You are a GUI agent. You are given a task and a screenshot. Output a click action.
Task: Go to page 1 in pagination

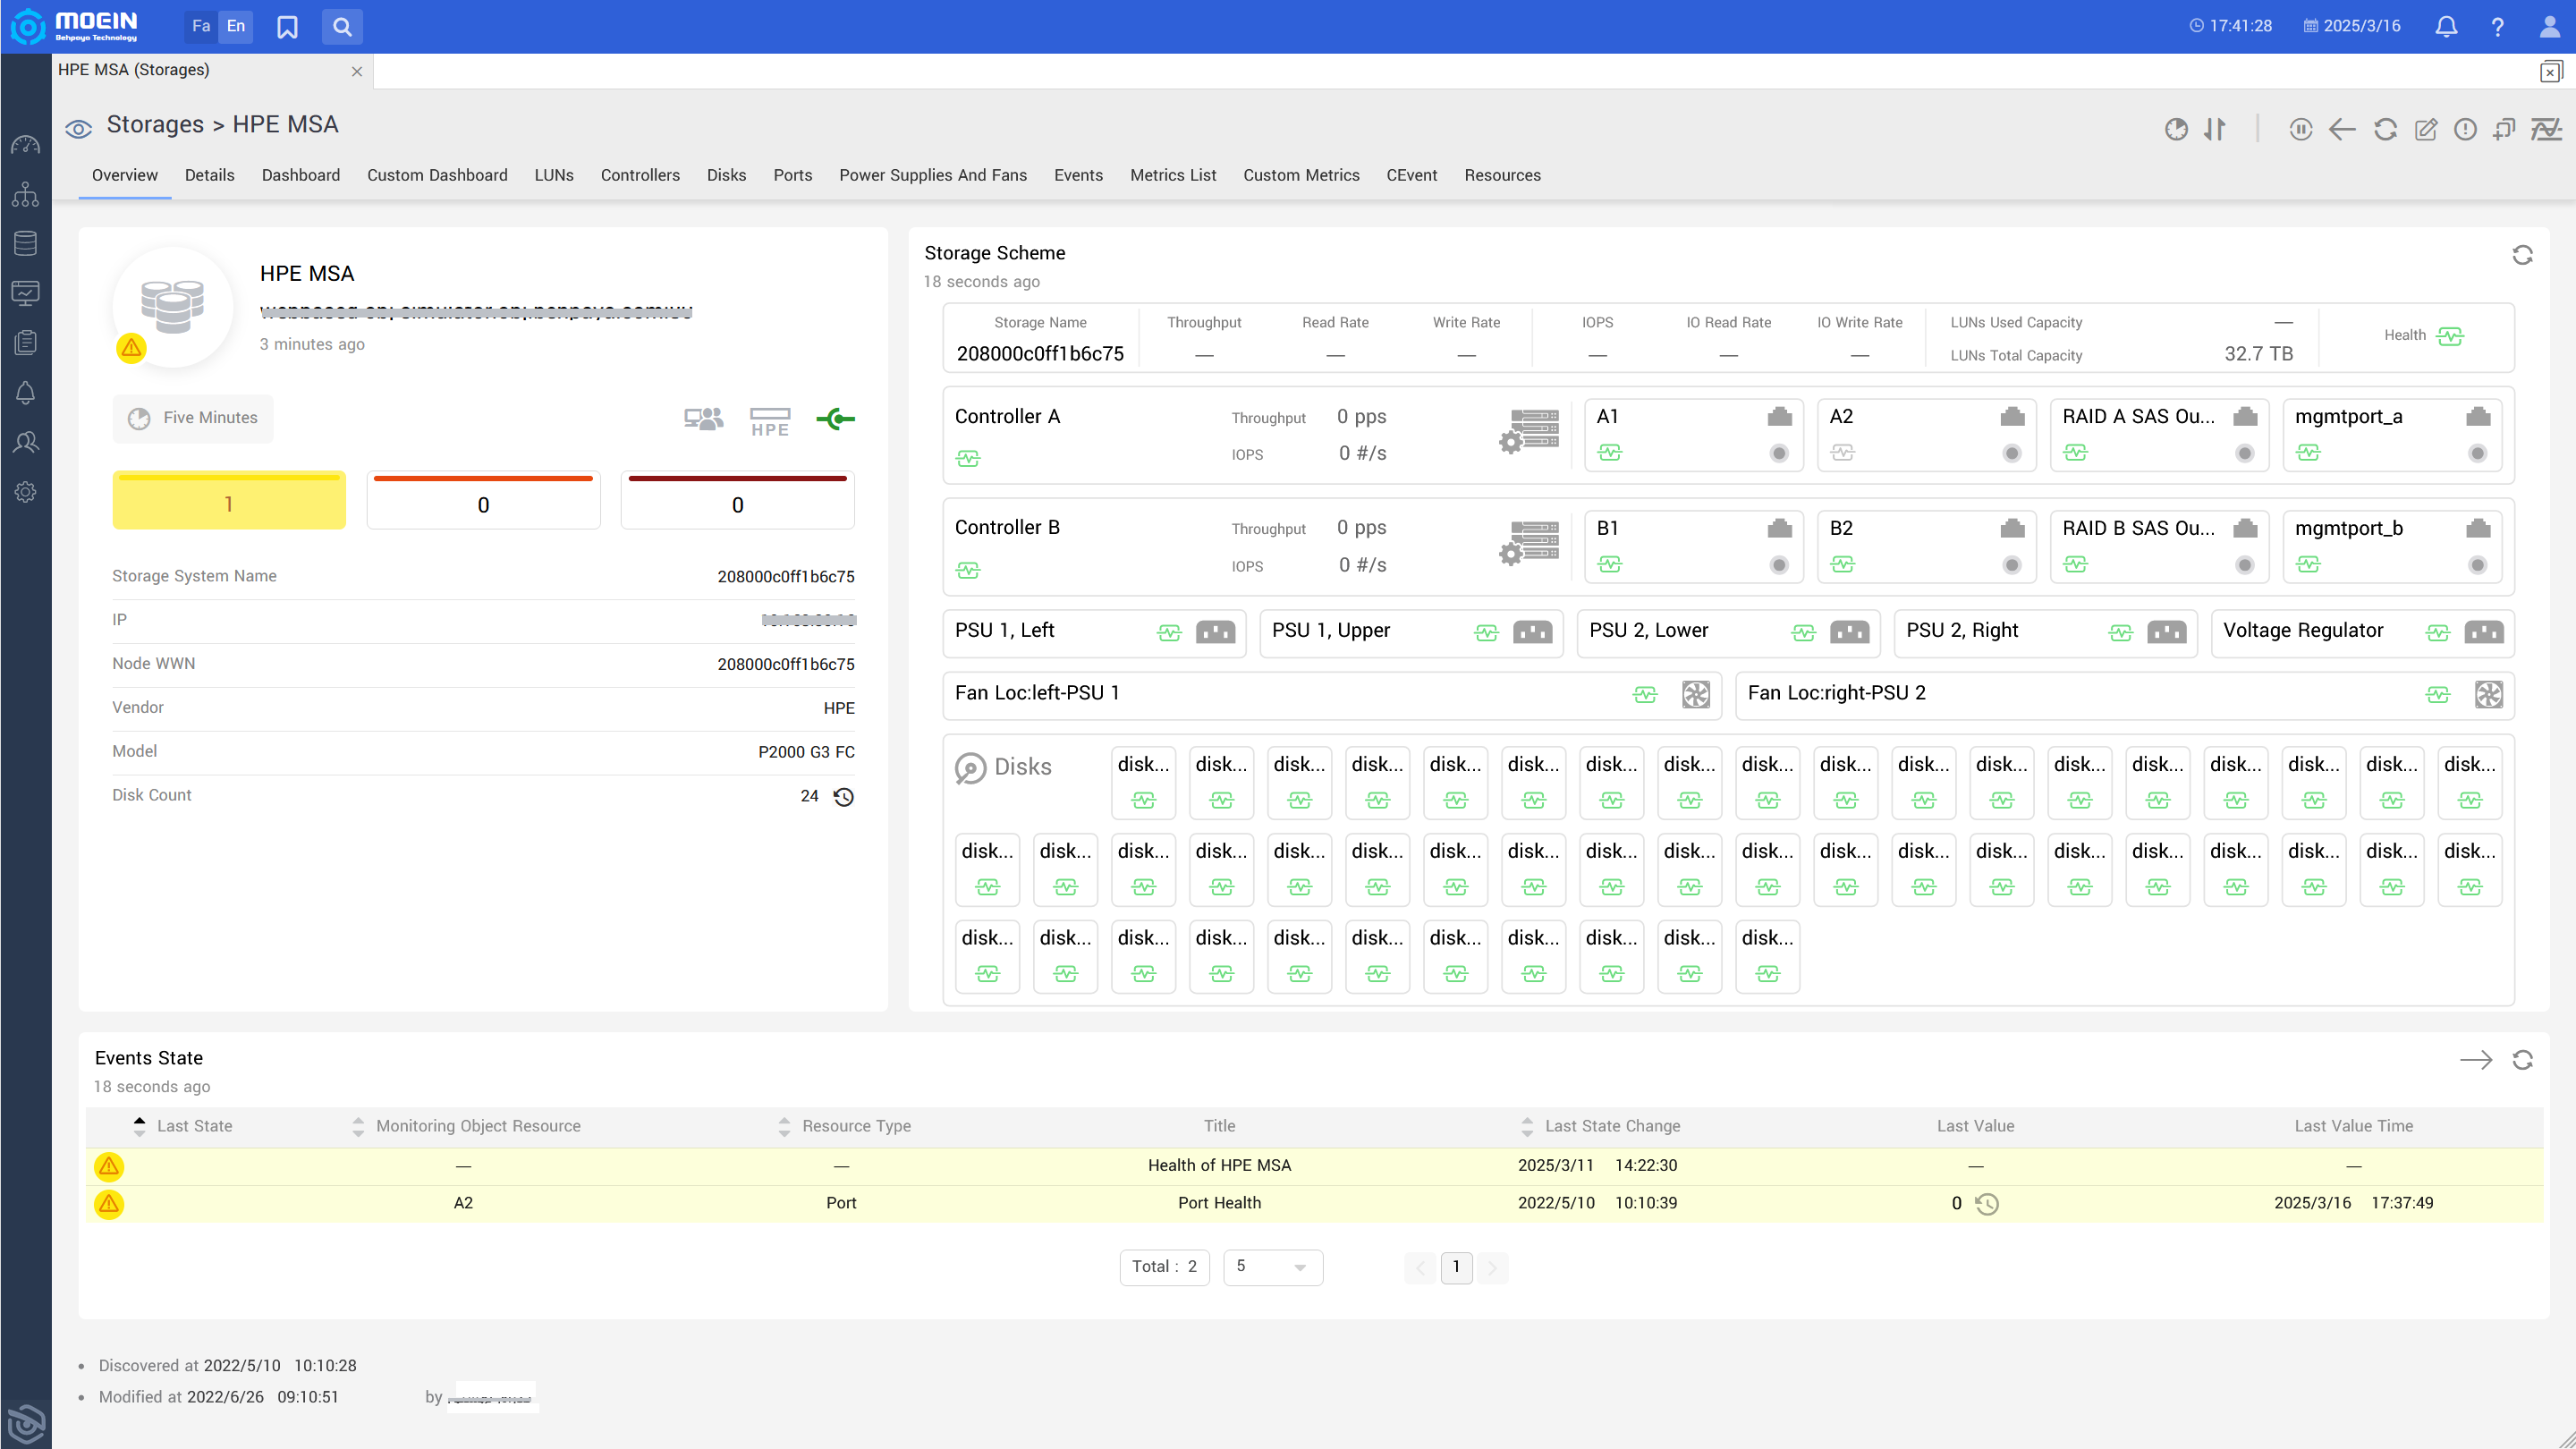[x=1456, y=1267]
